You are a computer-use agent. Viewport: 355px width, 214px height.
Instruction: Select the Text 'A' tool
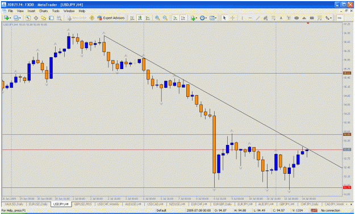(281, 18)
